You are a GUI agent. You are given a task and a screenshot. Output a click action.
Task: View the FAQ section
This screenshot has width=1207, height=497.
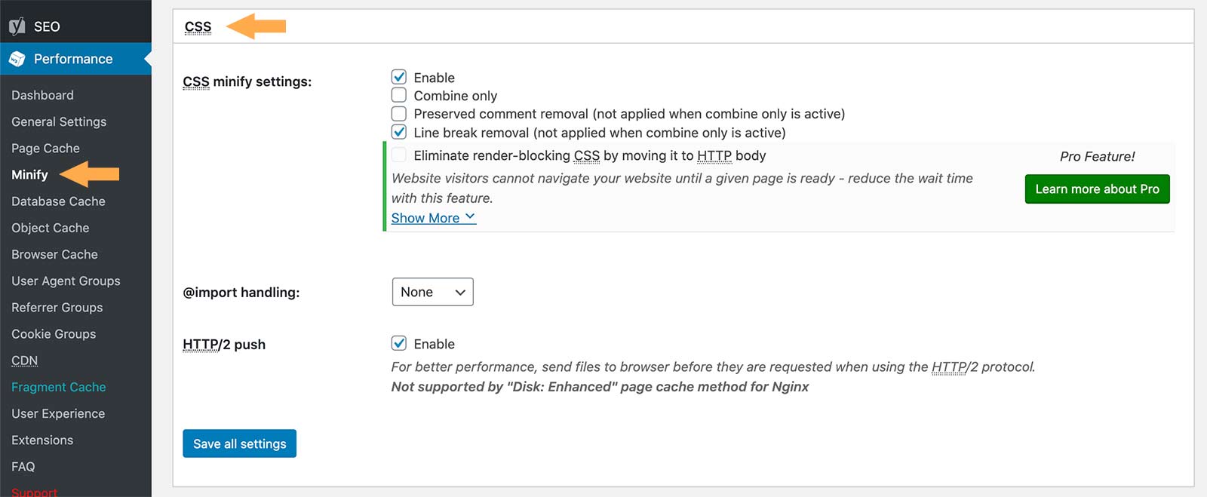[x=23, y=466]
